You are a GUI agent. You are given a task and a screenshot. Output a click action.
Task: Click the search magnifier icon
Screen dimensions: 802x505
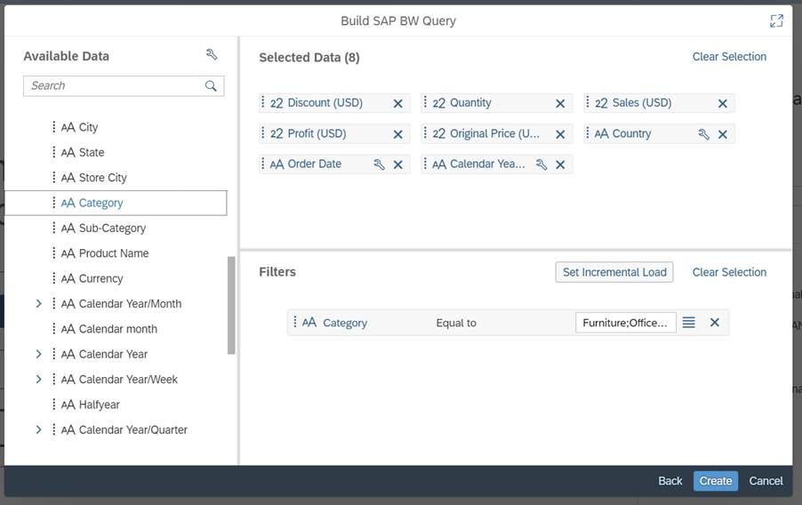(211, 85)
